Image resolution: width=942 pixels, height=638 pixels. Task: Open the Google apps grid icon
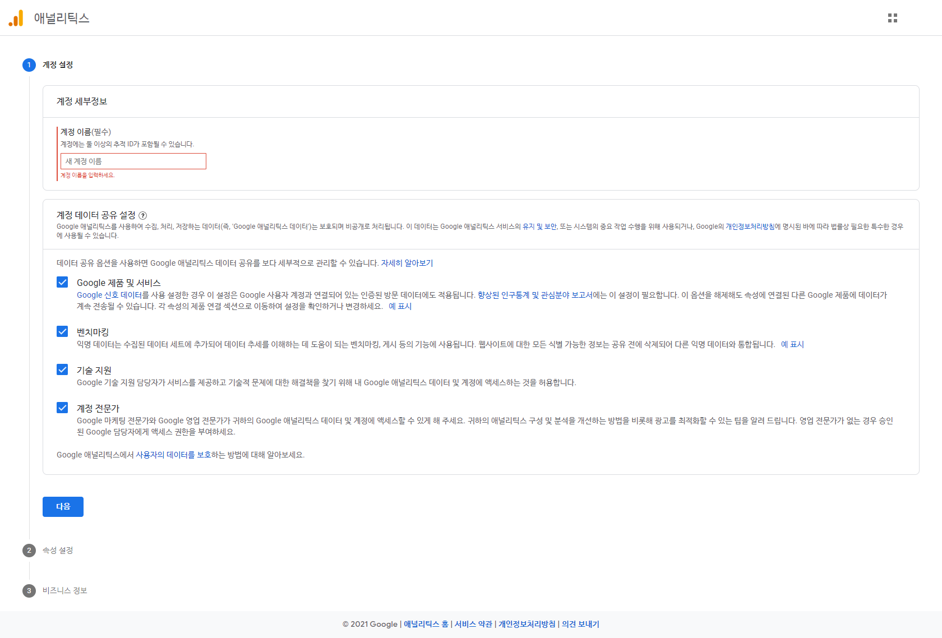(x=893, y=18)
